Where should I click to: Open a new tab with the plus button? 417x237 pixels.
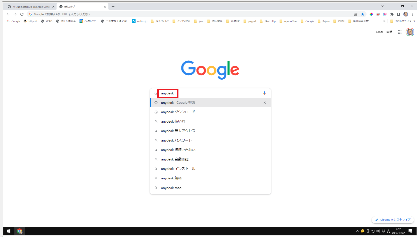pyautogui.click(x=113, y=7)
